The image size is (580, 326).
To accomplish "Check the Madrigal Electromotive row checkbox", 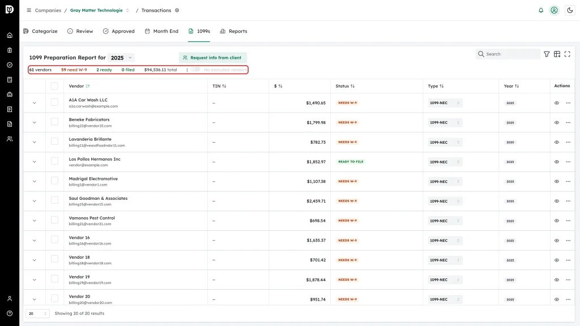I will tap(54, 181).
